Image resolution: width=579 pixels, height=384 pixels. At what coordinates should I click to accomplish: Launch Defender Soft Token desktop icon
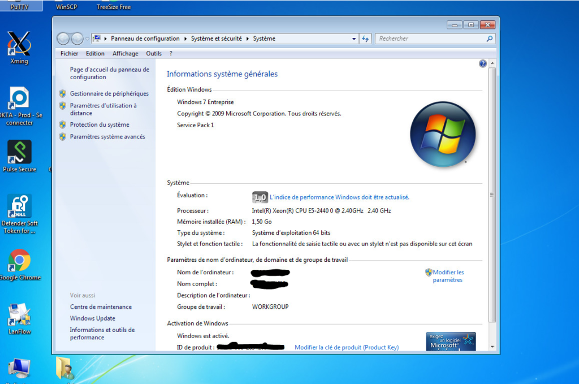pyautogui.click(x=20, y=214)
